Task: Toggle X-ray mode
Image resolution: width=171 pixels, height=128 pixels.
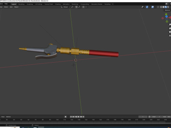Action: pyautogui.click(x=158, y=7)
